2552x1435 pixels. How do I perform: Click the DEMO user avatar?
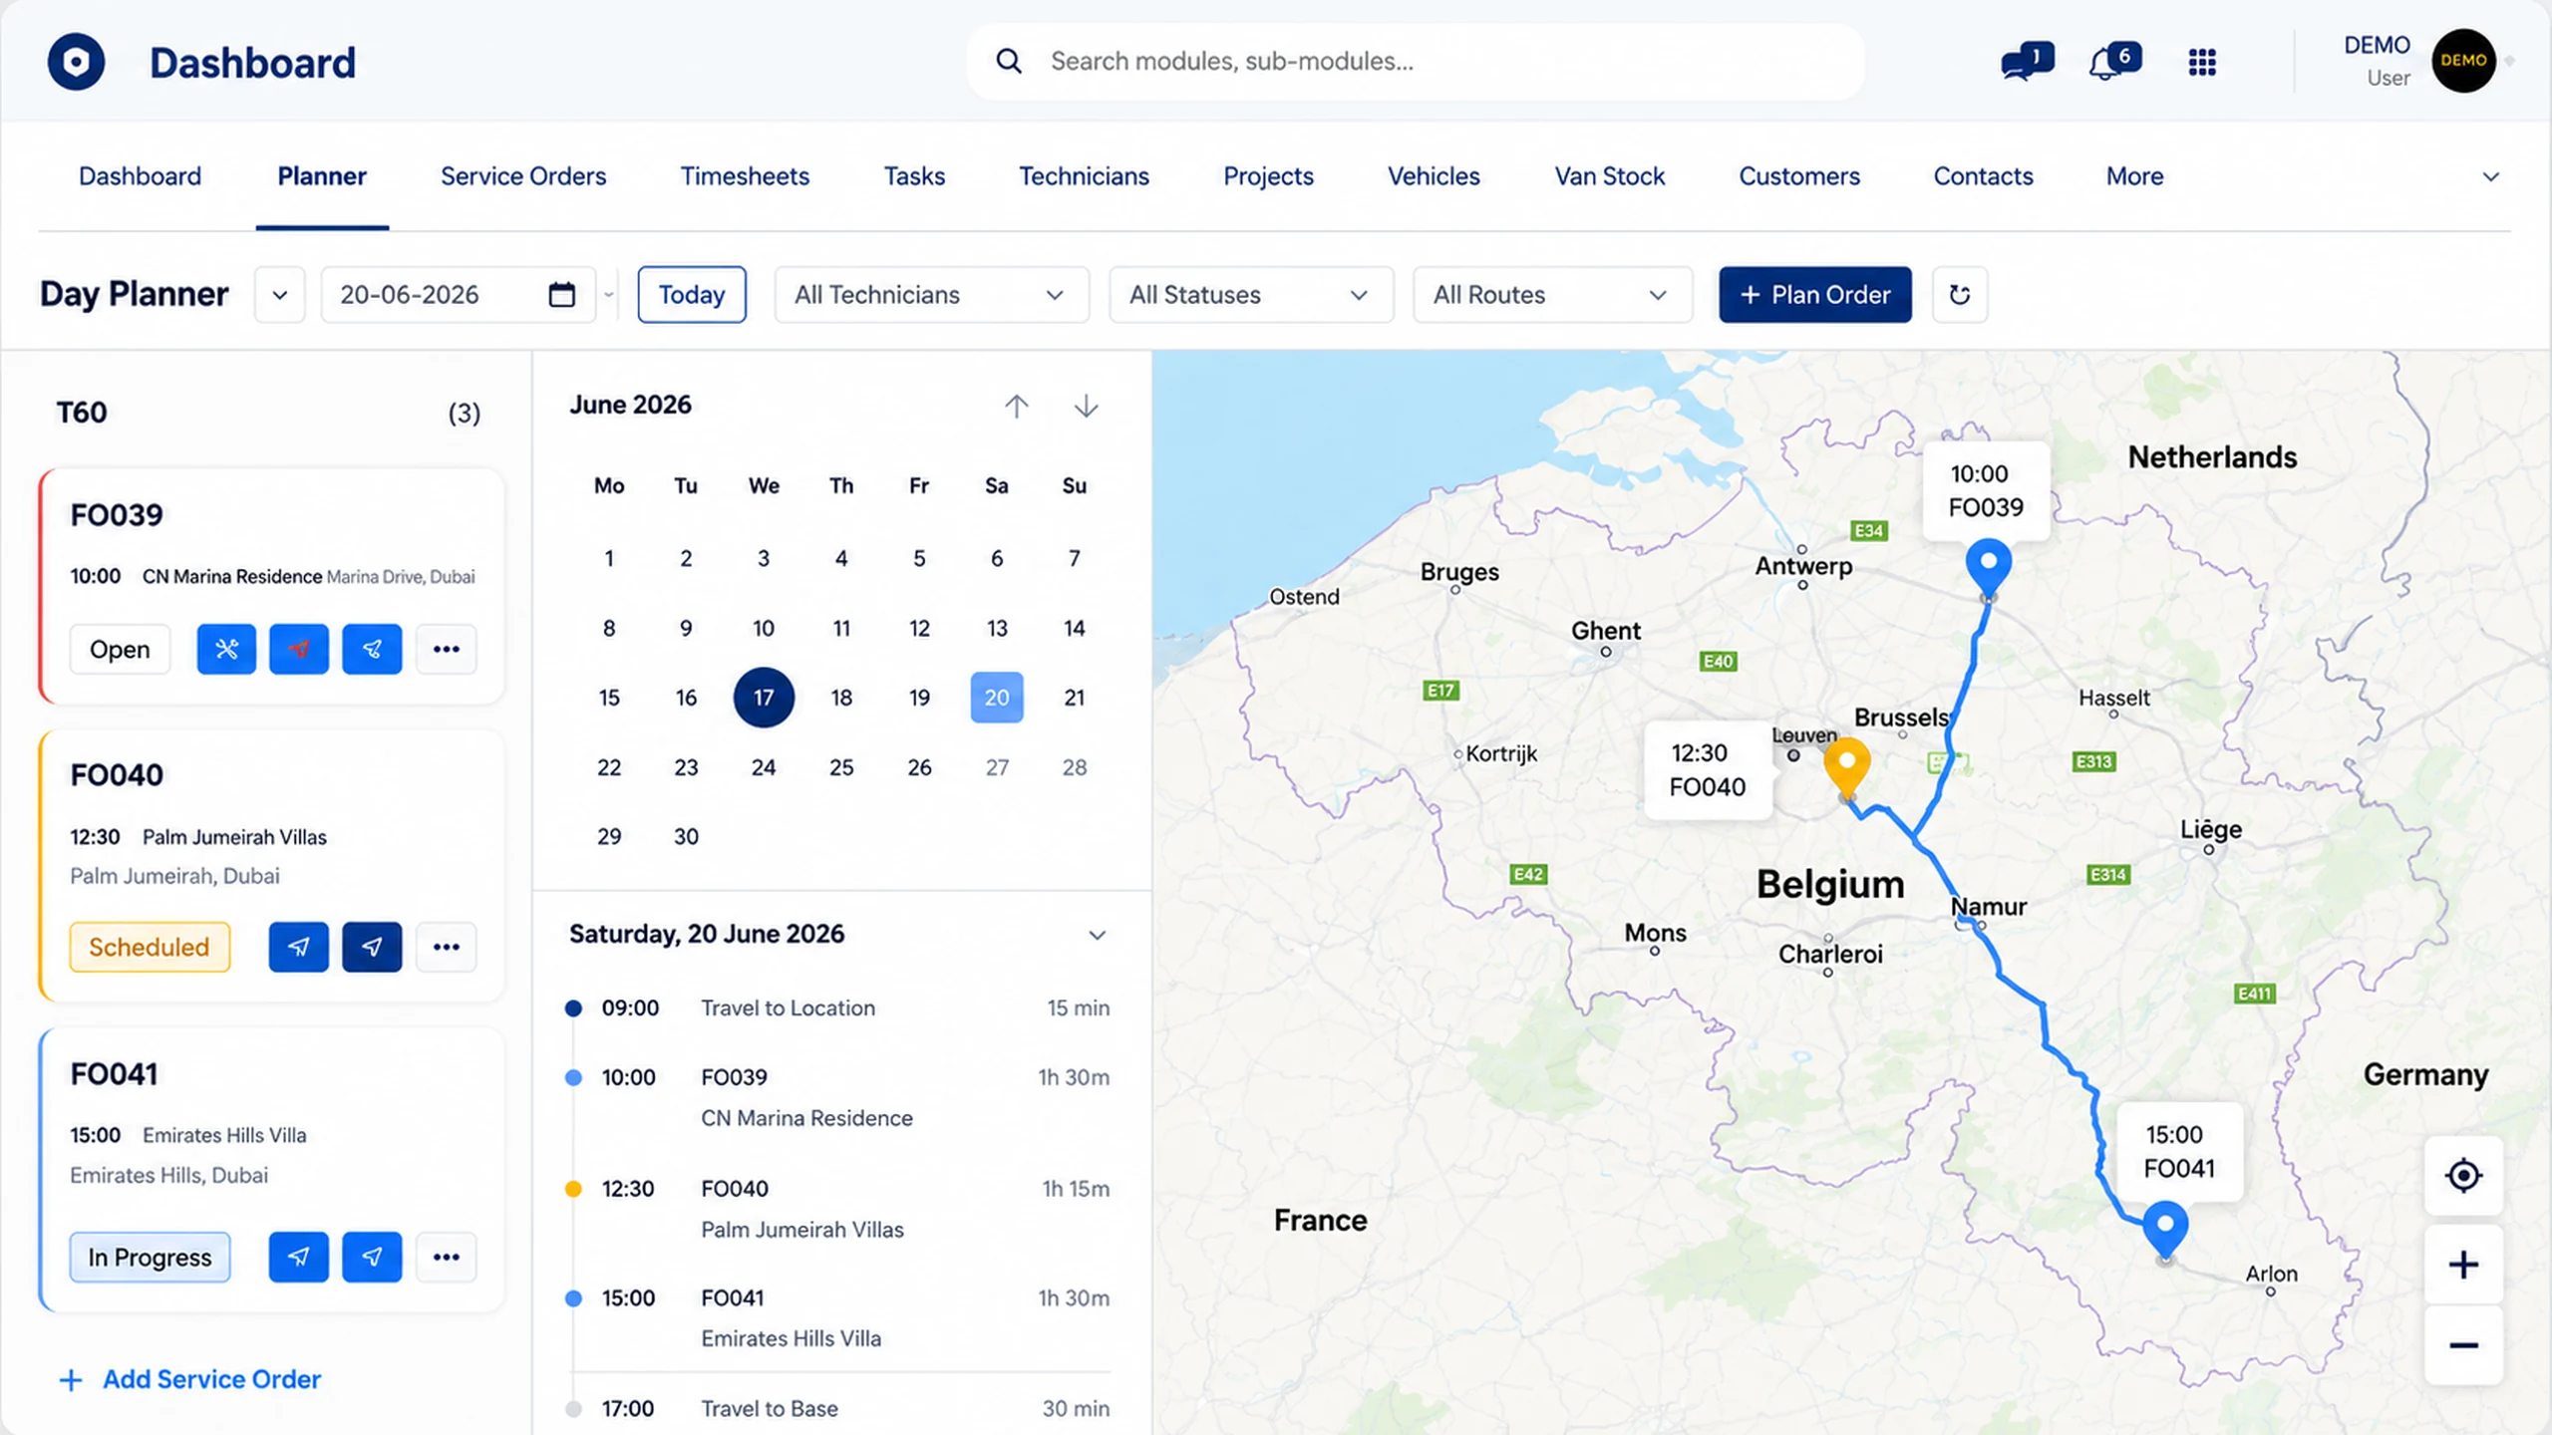click(2463, 61)
